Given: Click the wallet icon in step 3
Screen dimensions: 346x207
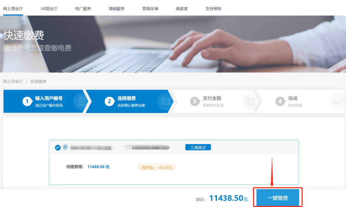Looking at the screenshot, I should (250, 101).
